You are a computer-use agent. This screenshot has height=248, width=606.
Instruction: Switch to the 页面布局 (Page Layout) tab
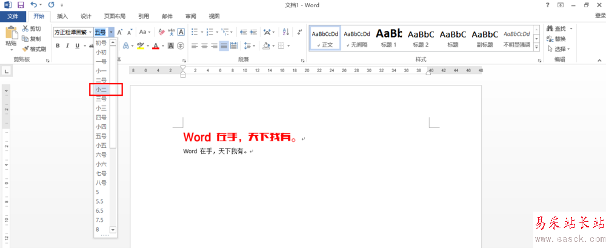[x=115, y=16]
